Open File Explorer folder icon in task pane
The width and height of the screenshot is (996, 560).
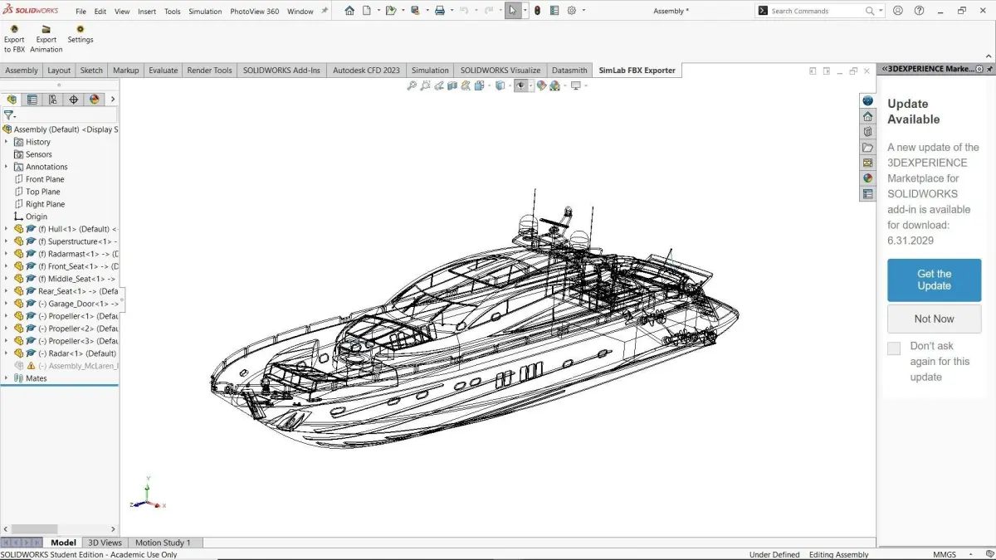coord(867,148)
